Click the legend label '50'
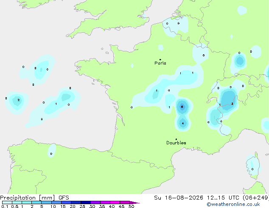The height and width of the screenshot is (208, 269). [131, 206]
